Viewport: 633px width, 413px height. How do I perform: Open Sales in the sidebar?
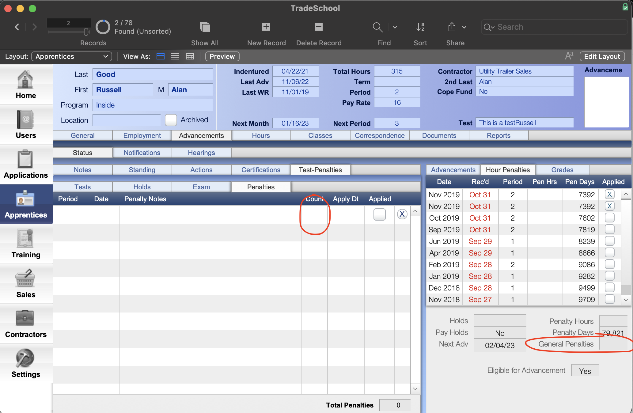(x=26, y=284)
